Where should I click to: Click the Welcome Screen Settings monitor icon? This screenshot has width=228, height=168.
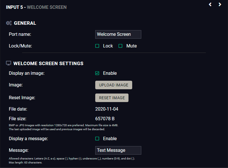[9, 63]
